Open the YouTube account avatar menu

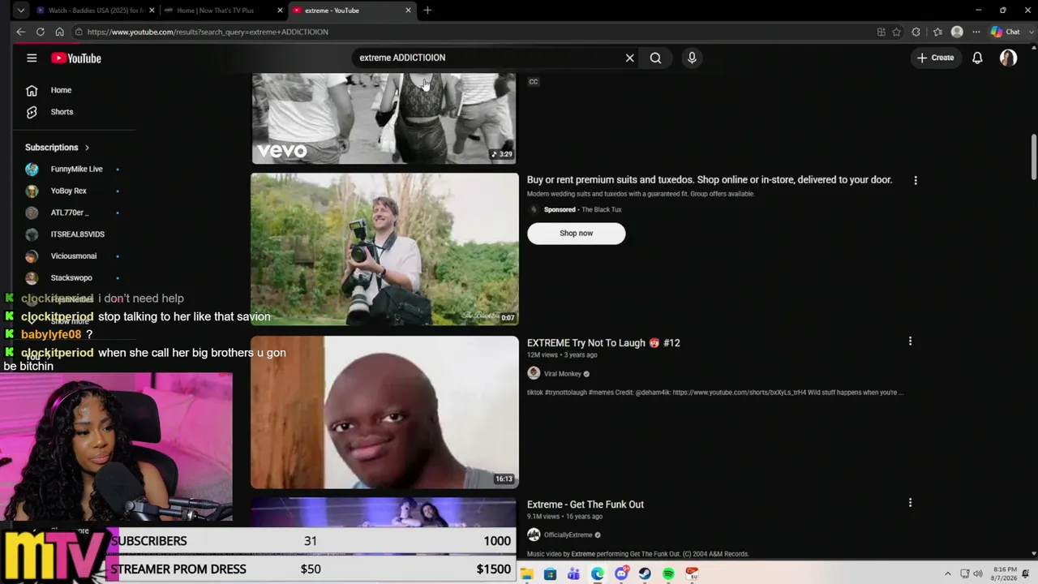(1008, 58)
